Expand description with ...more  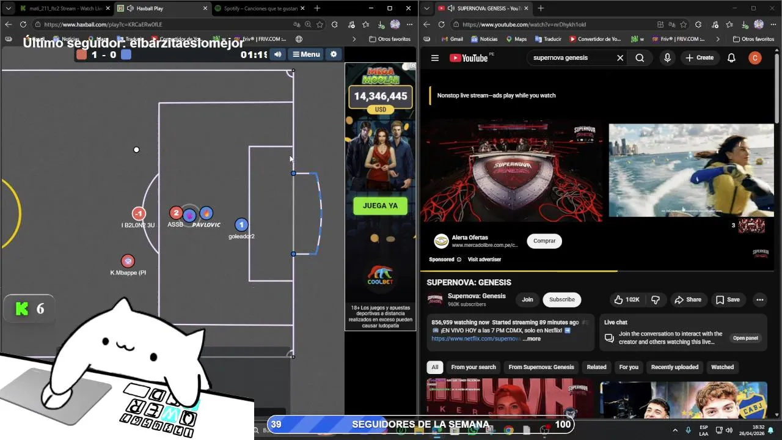click(532, 339)
